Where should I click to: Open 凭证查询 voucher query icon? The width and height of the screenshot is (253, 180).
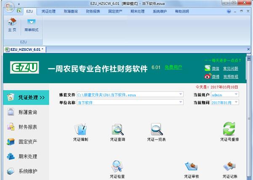(117, 132)
